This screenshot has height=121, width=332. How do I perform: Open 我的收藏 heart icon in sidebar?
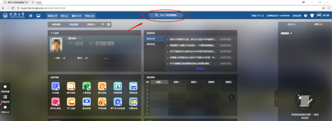pyautogui.click(x=5, y=87)
